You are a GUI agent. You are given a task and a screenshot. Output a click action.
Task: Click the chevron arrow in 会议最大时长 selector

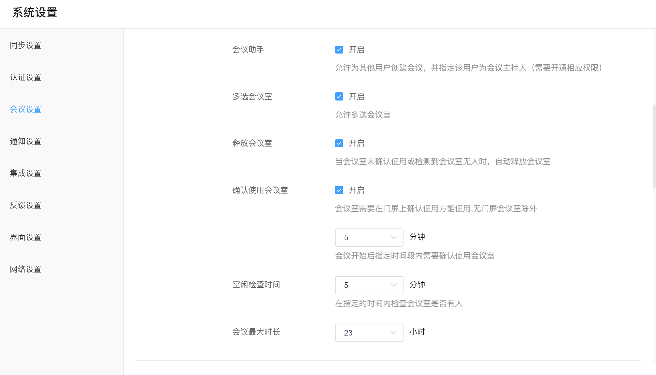[x=393, y=333]
